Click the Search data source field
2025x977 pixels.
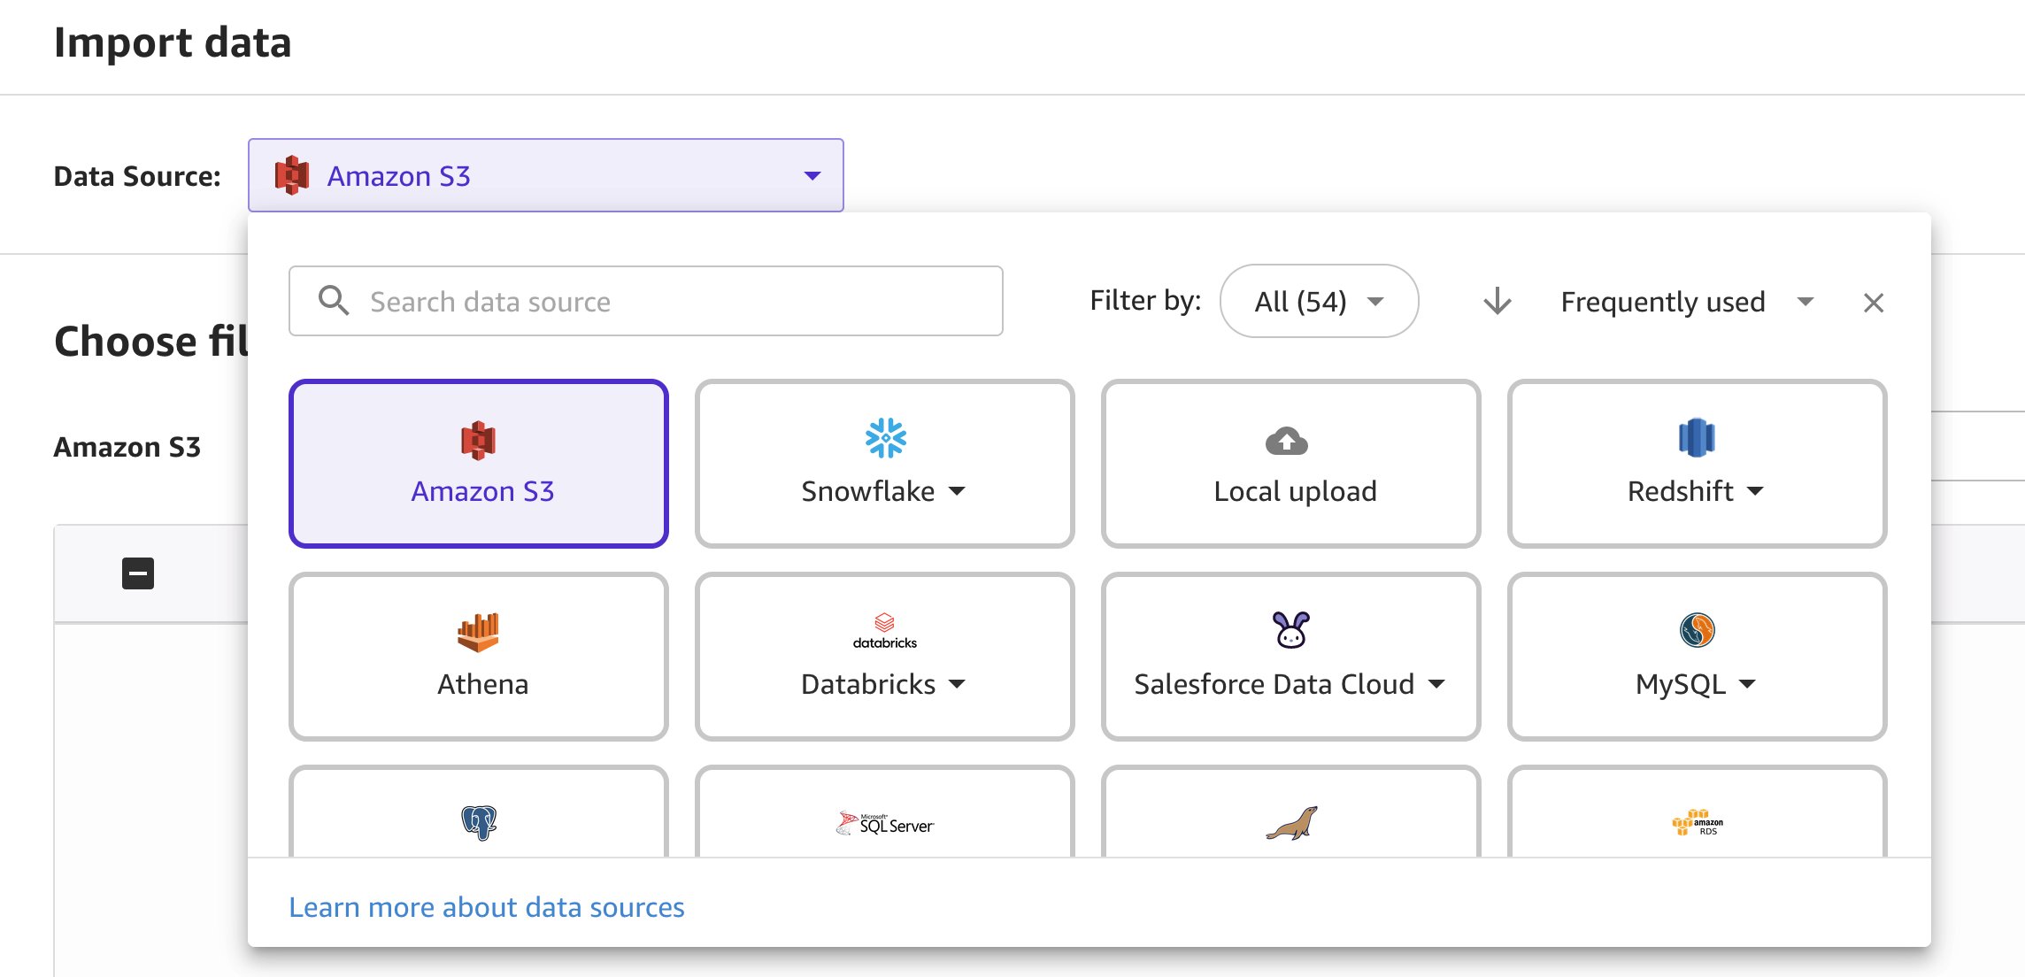646,301
